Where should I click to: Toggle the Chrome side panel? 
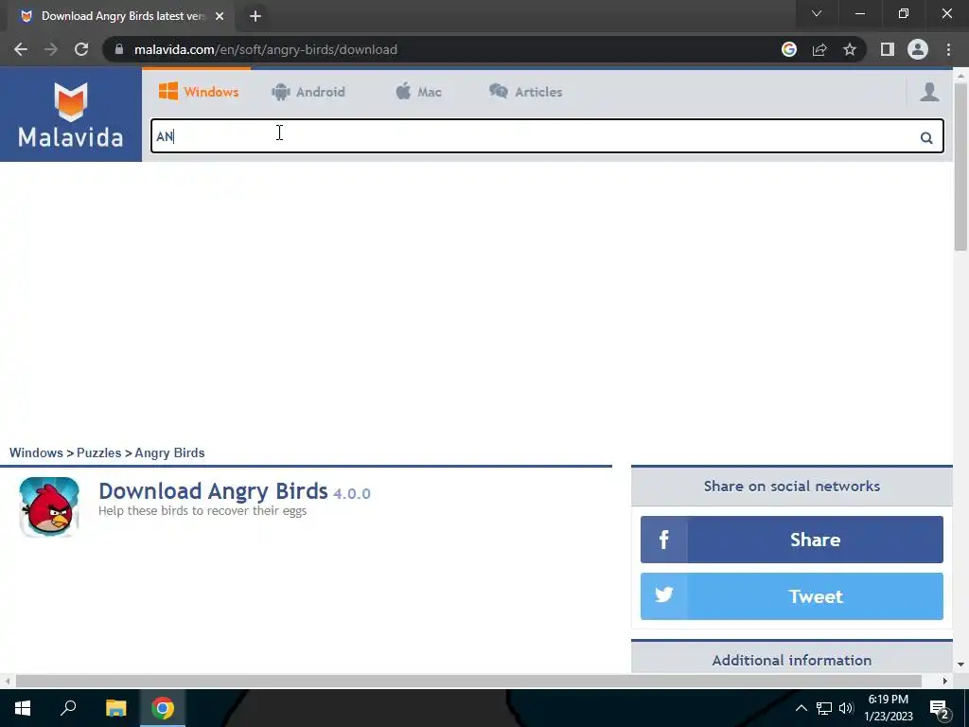point(888,49)
